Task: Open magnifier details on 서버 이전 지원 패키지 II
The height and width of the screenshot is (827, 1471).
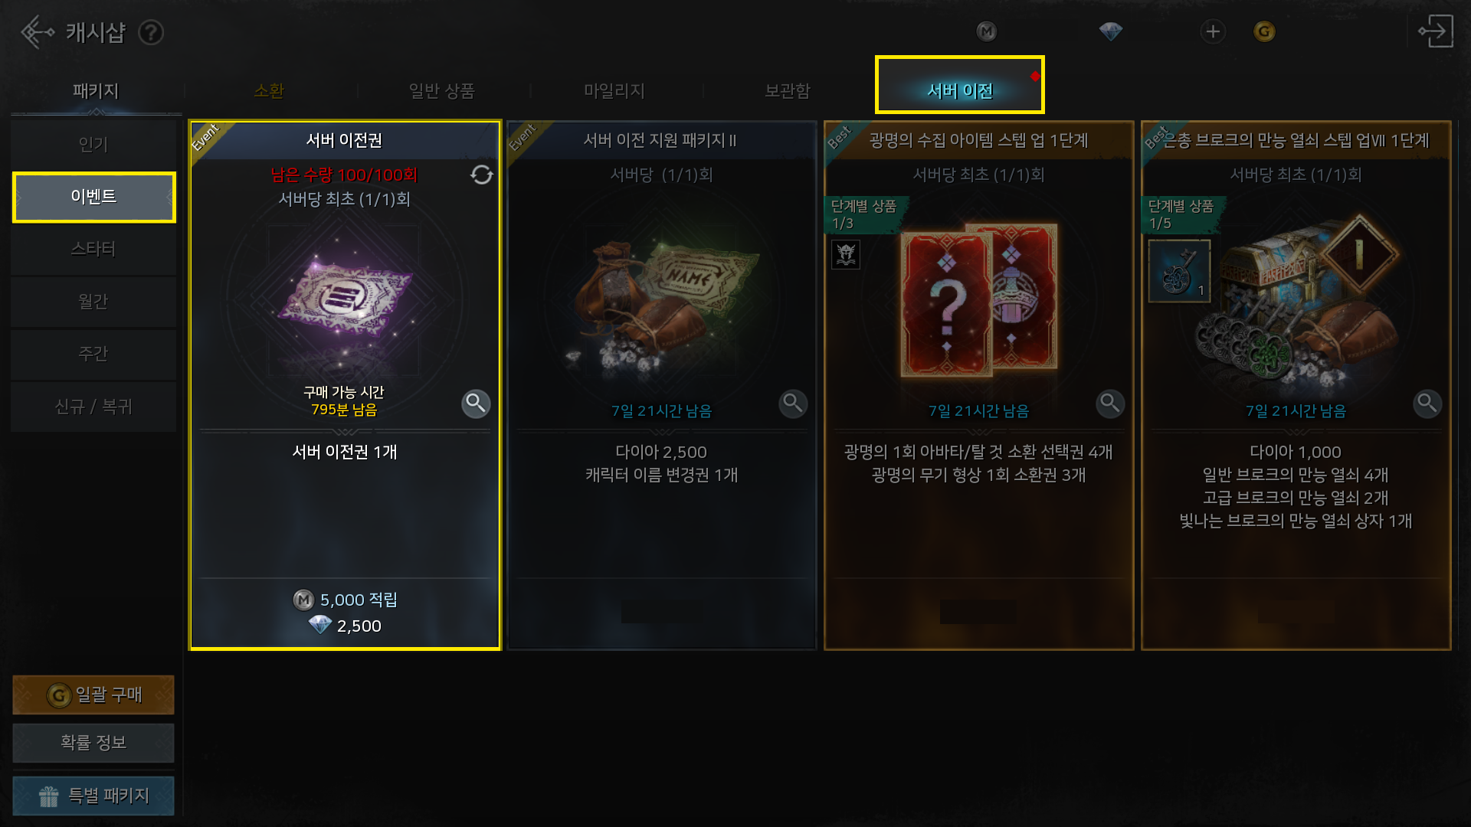Action: (793, 403)
